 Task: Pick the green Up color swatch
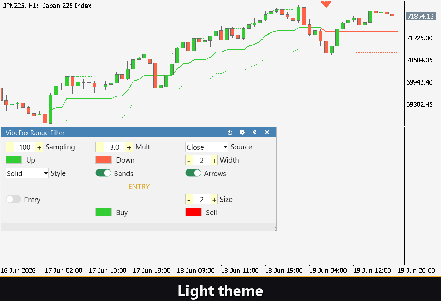tap(14, 160)
